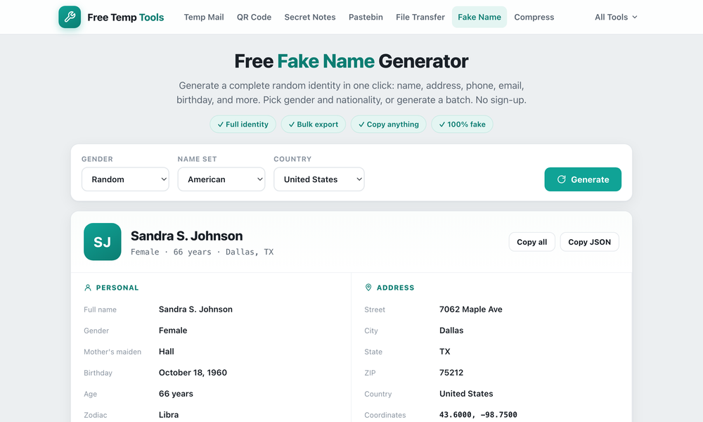Click the subtitle Female · 66 years · Dallas, TX

pos(202,252)
